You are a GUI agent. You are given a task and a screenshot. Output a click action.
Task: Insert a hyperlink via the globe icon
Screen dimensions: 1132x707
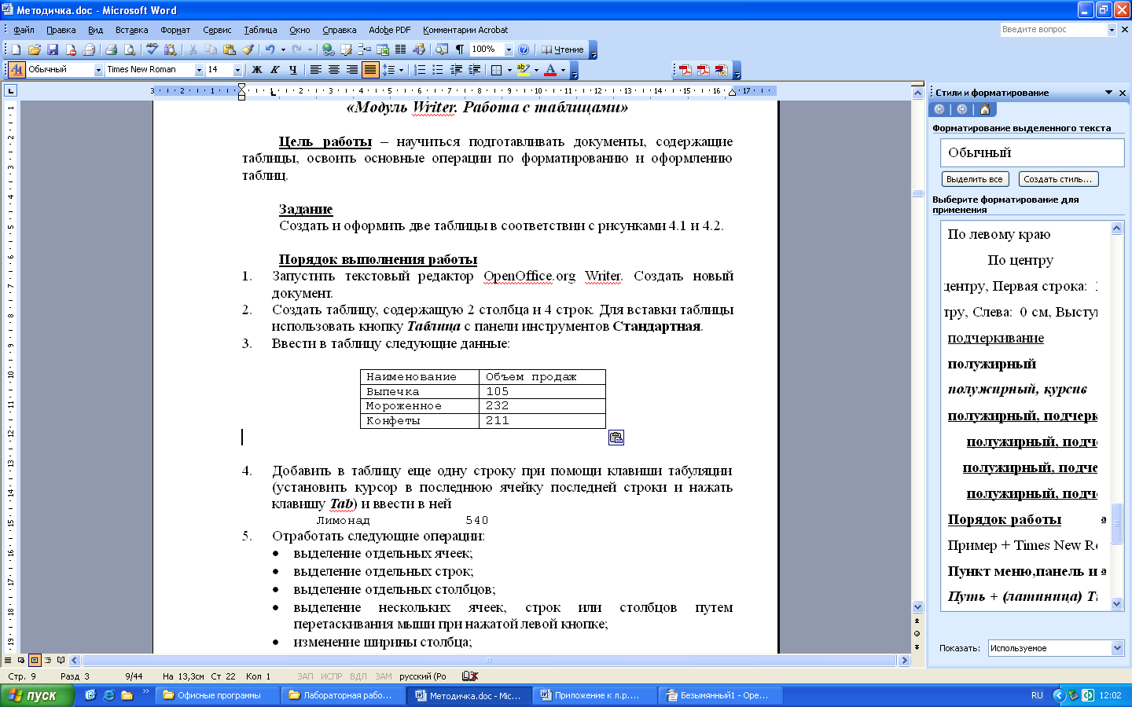(x=328, y=49)
